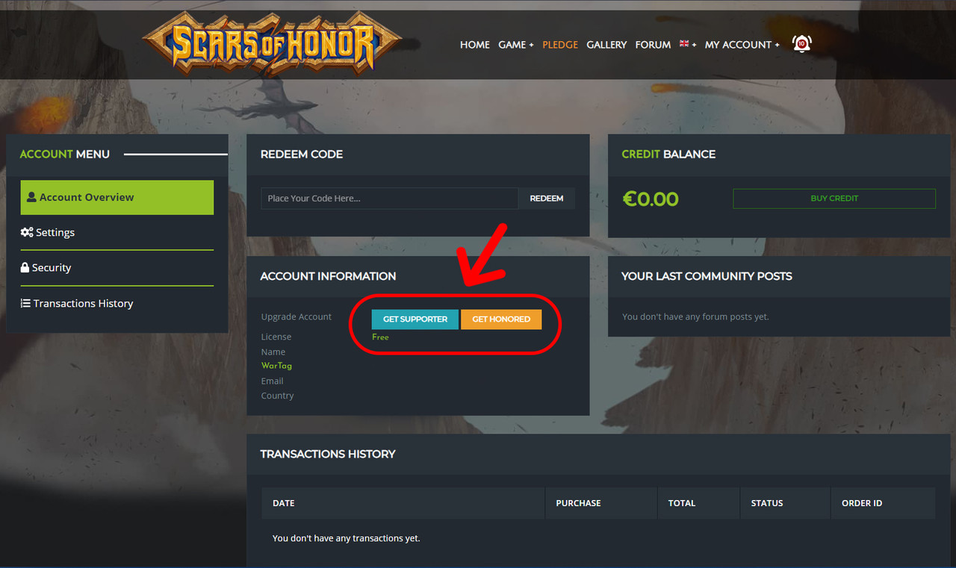Click the Buy Credit button
Image resolution: width=956 pixels, height=568 pixels.
pos(834,199)
